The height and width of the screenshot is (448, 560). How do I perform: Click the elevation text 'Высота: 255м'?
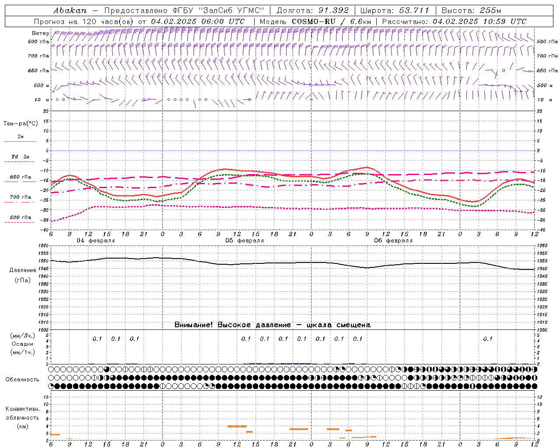pyautogui.click(x=471, y=10)
